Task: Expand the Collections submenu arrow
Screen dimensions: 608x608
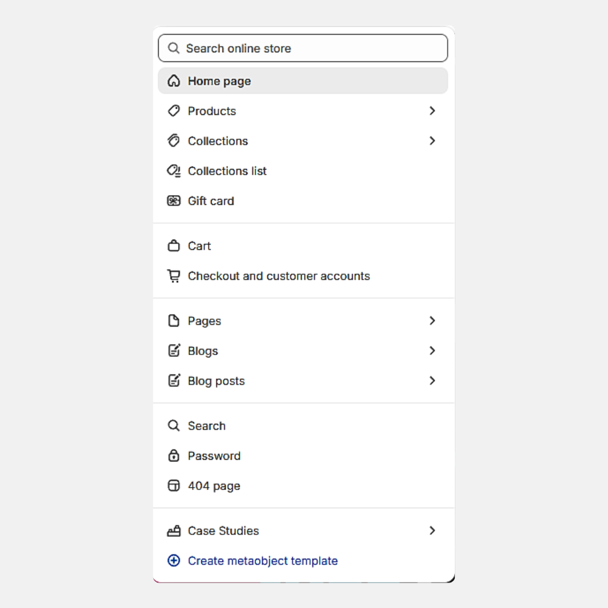Action: pyautogui.click(x=432, y=140)
